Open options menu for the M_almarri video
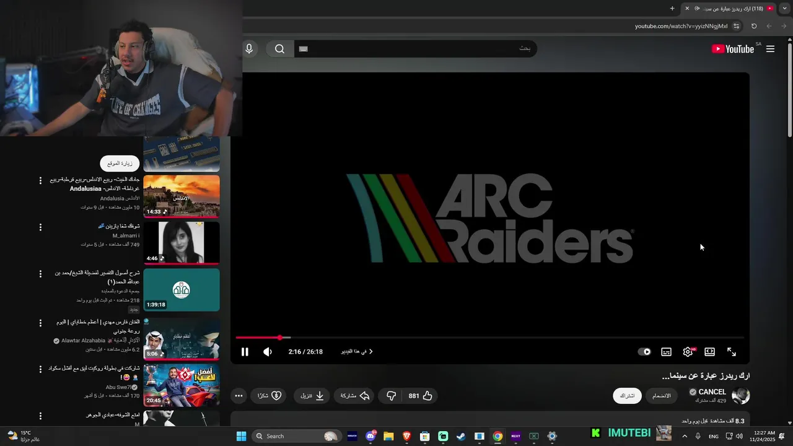Viewport: 793px width, 446px height. [40, 227]
